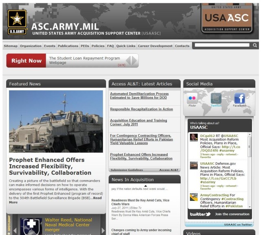Open the Facebook social media icon
This screenshot has height=235, width=261.
coord(239,98)
